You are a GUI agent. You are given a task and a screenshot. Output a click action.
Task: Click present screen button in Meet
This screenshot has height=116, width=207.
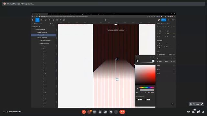click(105, 112)
